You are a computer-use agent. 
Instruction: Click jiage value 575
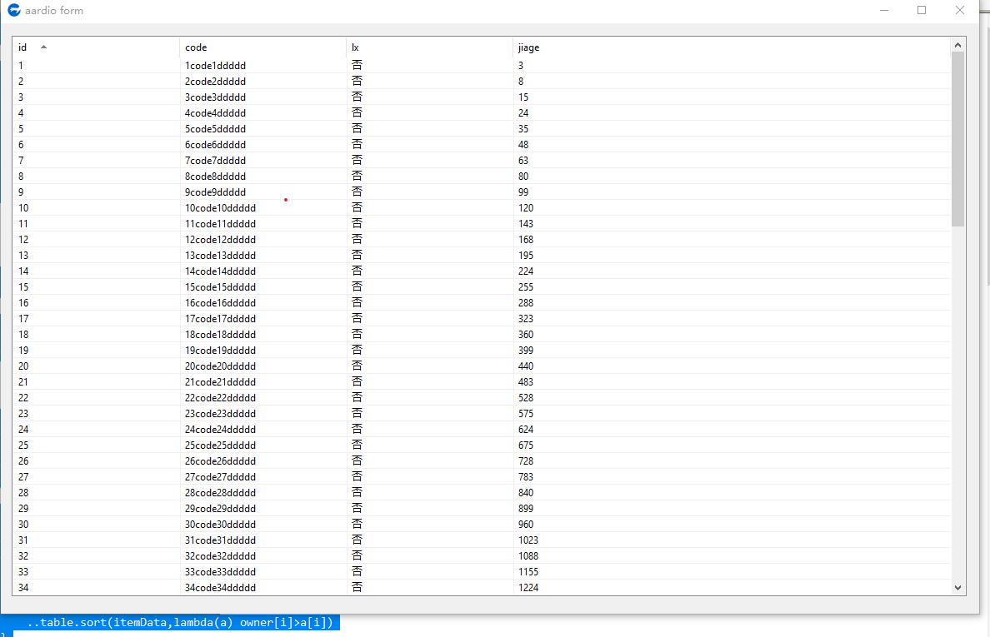[526, 414]
